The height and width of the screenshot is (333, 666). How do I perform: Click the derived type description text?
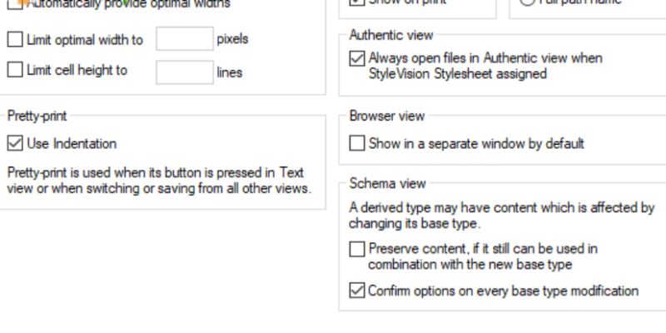point(502,216)
